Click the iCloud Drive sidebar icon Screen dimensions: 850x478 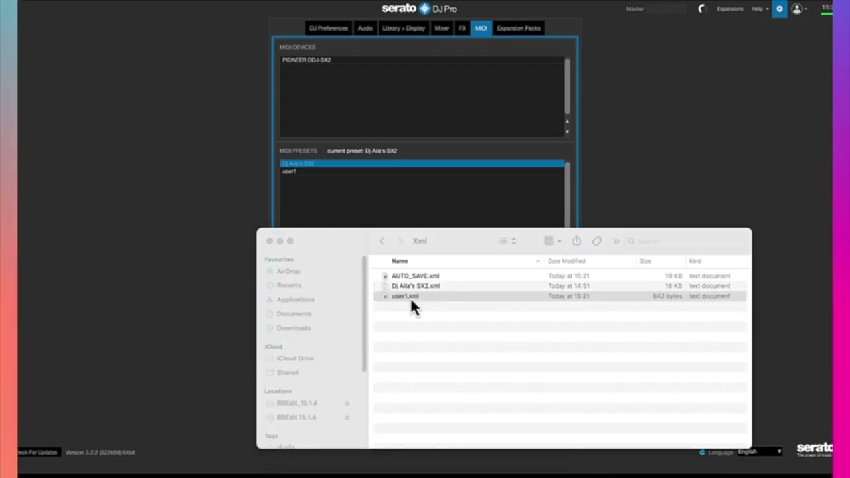270,358
